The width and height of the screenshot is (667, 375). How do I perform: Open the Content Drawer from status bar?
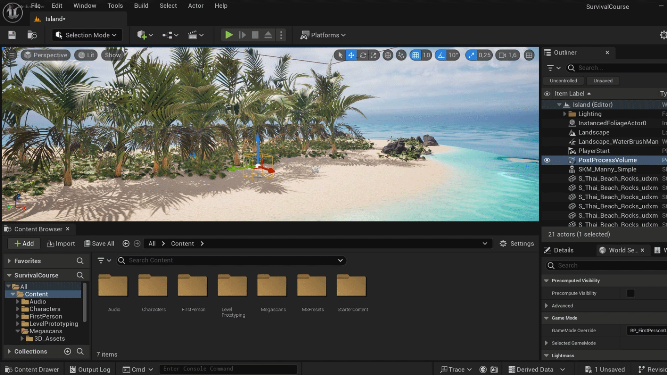(x=32, y=369)
